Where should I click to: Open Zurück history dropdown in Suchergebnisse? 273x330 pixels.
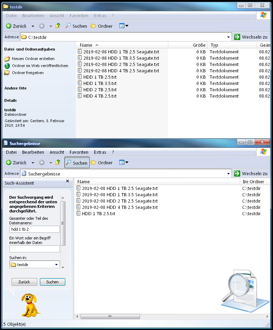[33, 163]
